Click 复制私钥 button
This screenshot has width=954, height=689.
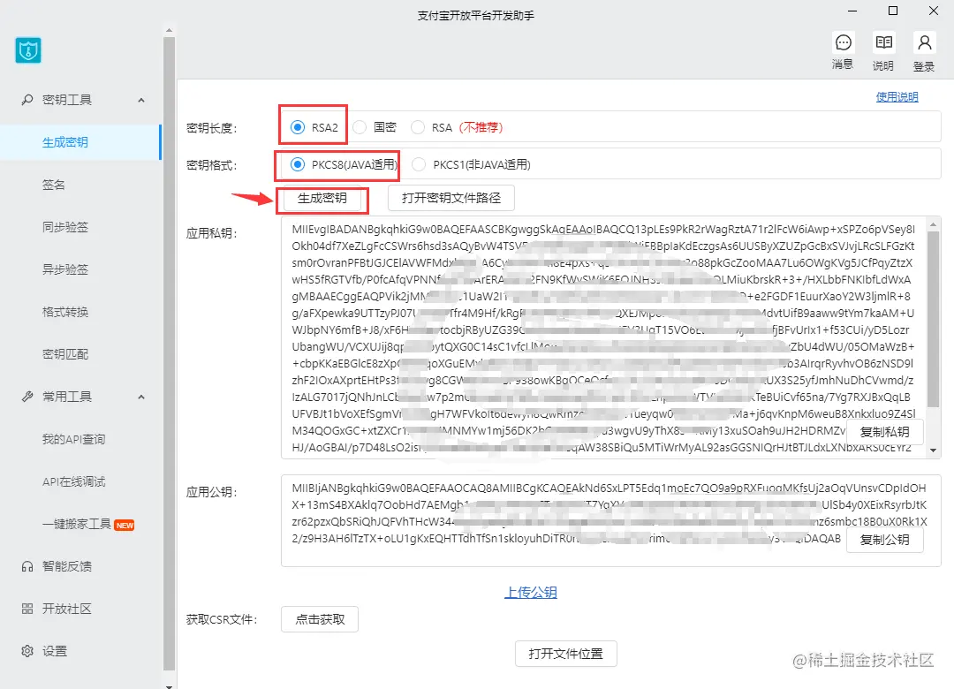tap(884, 432)
